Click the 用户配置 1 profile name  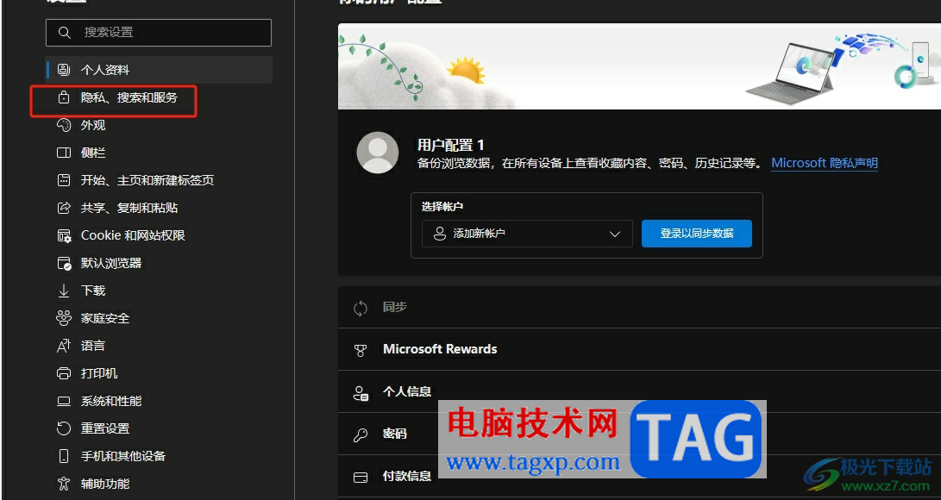[x=451, y=145]
